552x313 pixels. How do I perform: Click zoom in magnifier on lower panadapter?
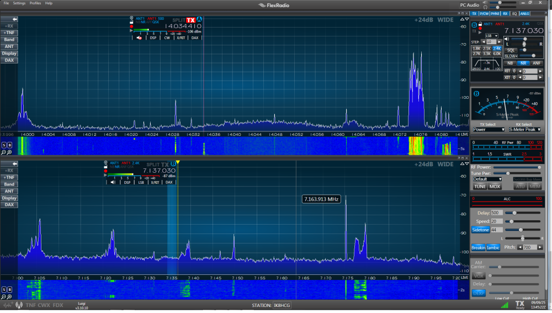(9, 297)
